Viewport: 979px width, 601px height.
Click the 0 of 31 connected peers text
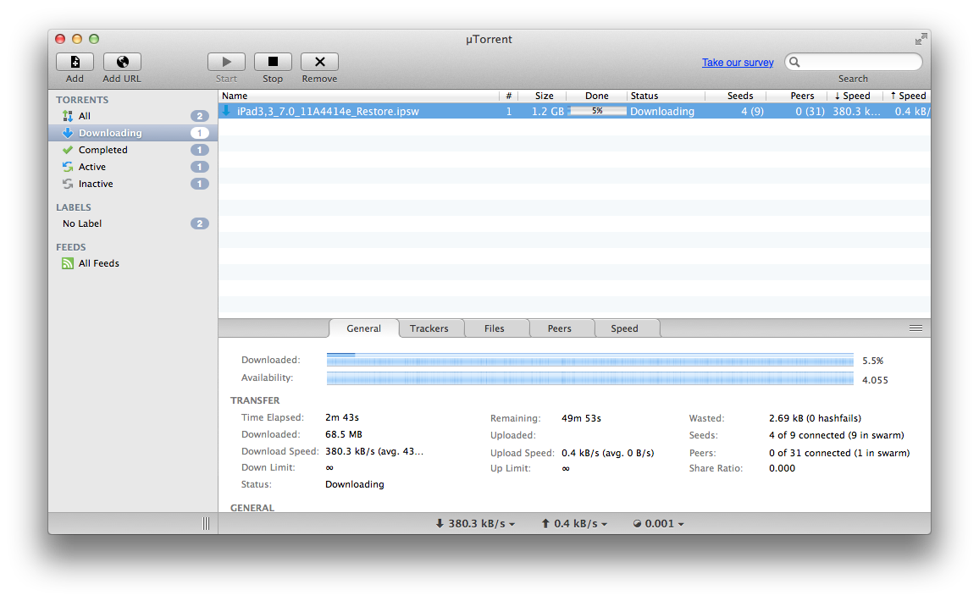[x=840, y=453]
